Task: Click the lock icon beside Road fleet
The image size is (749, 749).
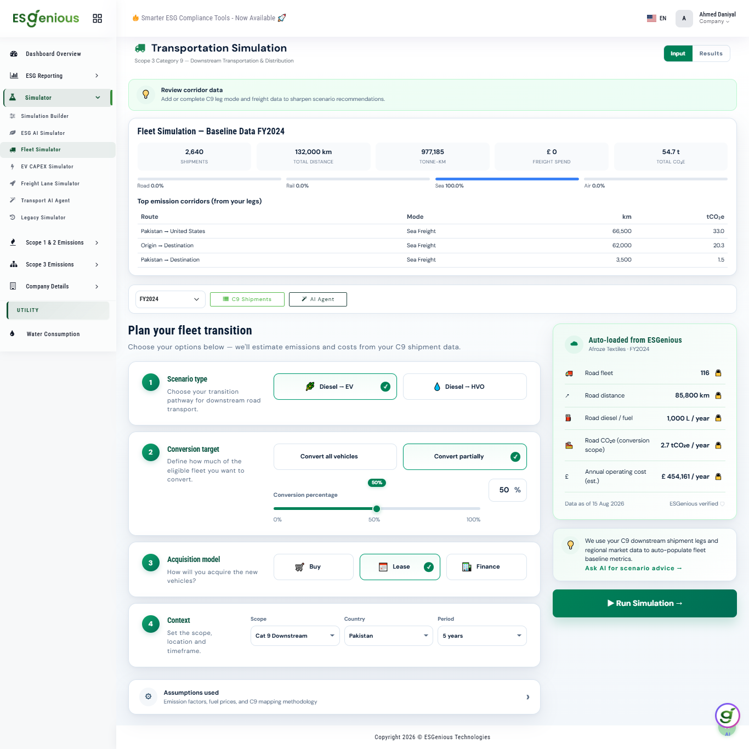Action: 718,373
